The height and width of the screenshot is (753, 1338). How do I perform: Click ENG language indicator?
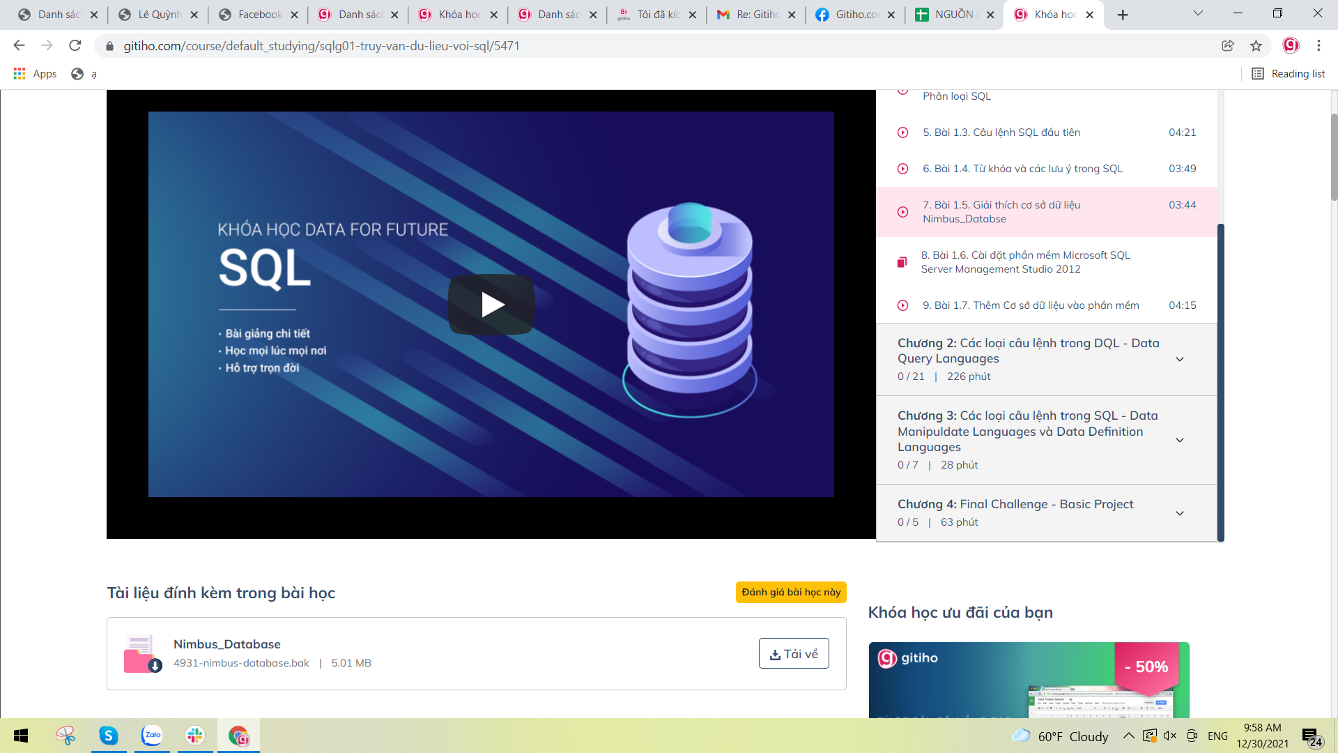[1217, 736]
